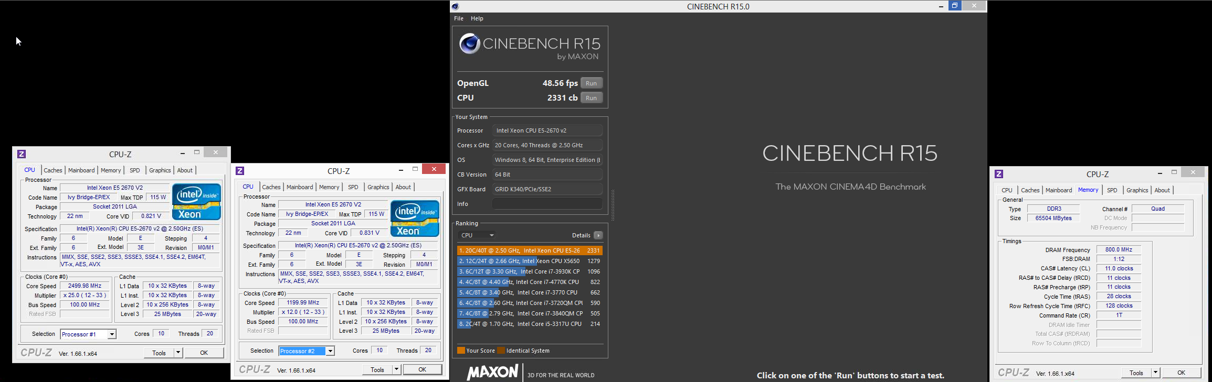Switch to Memory tab in Processor #2 window
Viewport: 1212px width, 382px height.
[x=329, y=187]
